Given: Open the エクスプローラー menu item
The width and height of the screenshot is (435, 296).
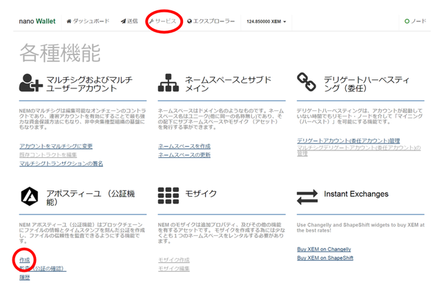Looking at the screenshot, I should pyautogui.click(x=211, y=21).
